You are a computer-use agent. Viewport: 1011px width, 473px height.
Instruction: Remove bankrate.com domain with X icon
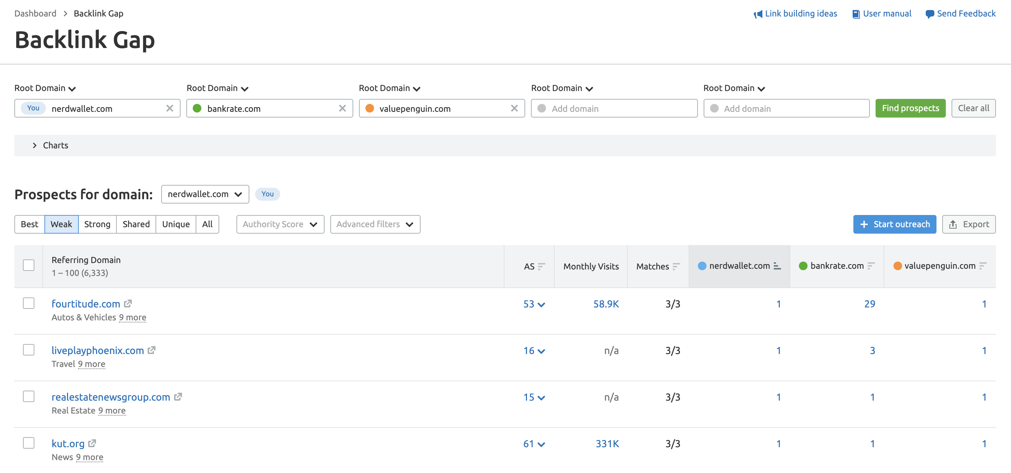[x=342, y=108]
